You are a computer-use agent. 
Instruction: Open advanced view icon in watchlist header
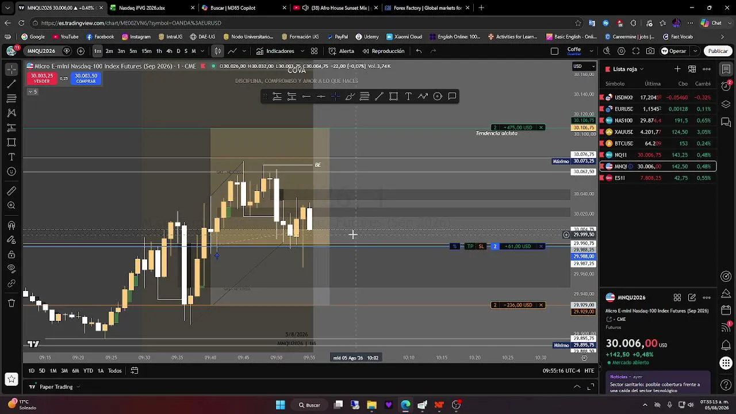pos(692,69)
